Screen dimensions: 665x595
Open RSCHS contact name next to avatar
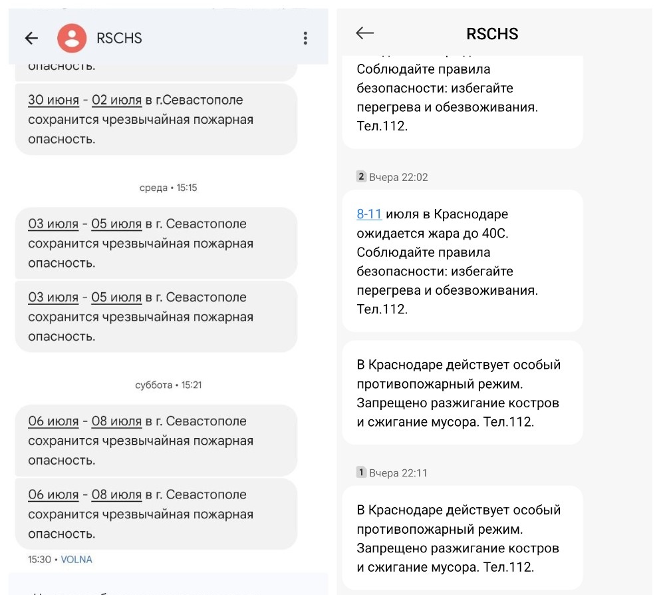pyautogui.click(x=119, y=39)
